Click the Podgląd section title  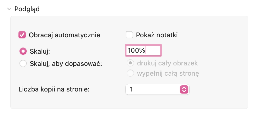point(27,9)
